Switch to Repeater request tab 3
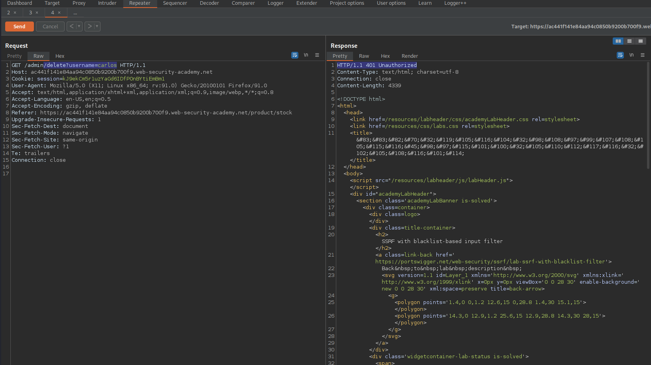 pyautogui.click(x=30, y=13)
